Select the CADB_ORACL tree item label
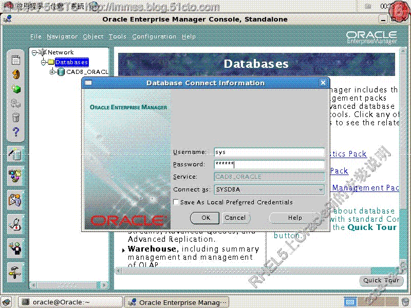411x308 pixels. (x=87, y=72)
